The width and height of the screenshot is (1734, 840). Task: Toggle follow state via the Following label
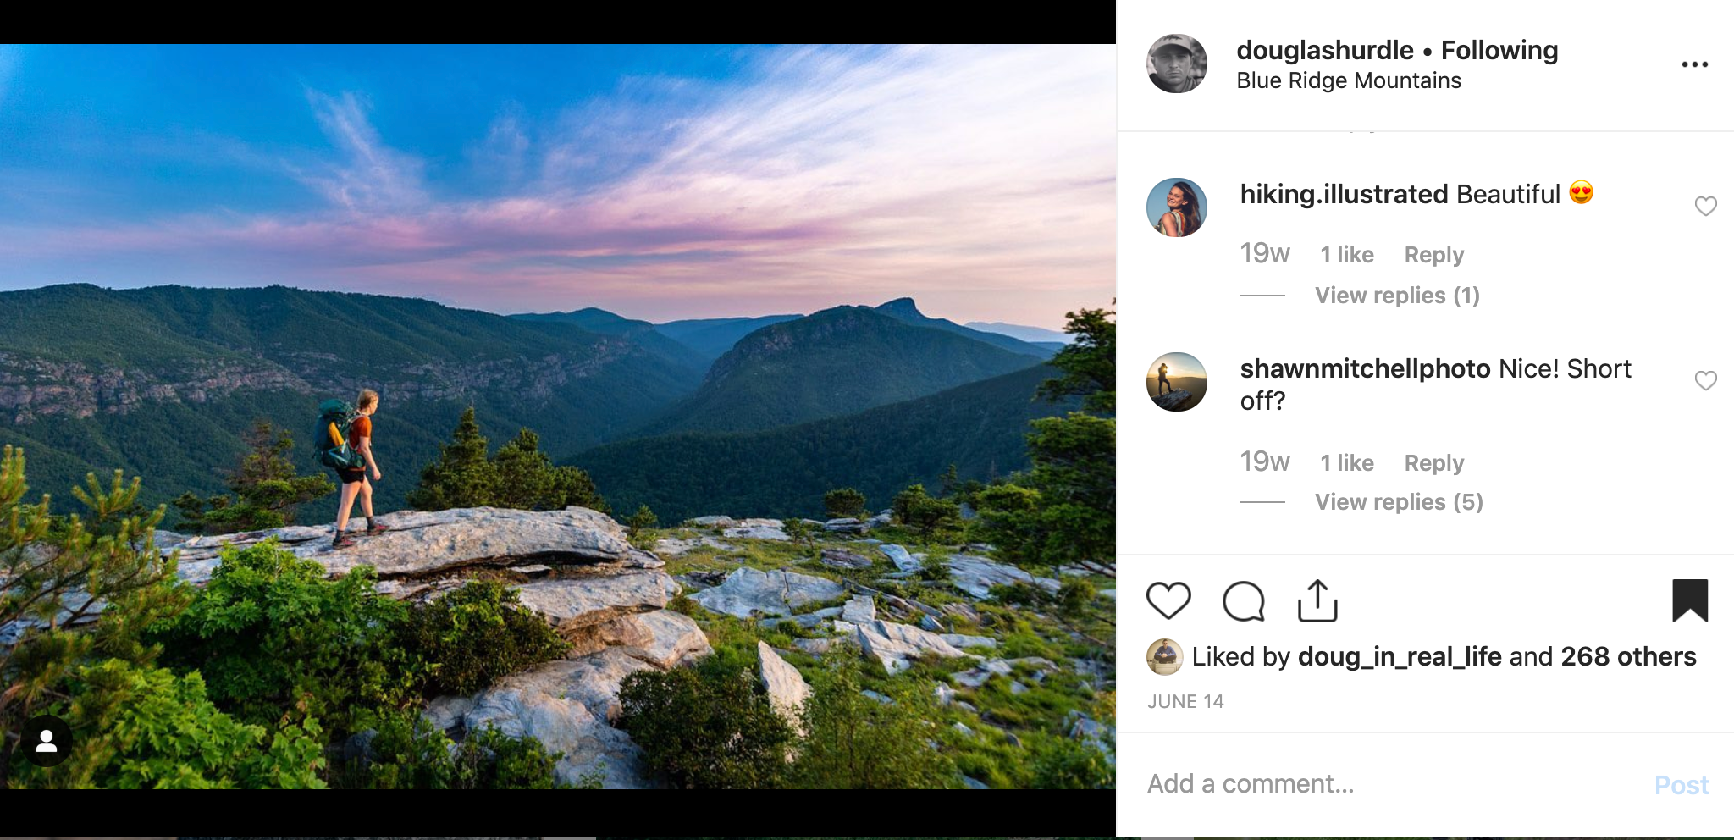(1499, 50)
